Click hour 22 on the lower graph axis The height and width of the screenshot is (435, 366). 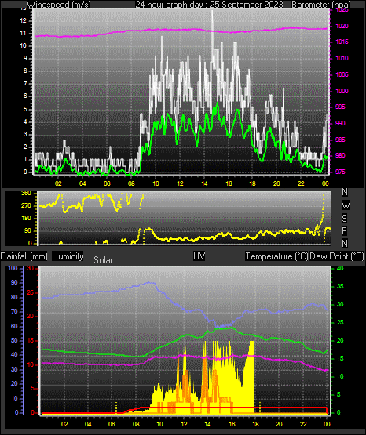click(x=303, y=424)
